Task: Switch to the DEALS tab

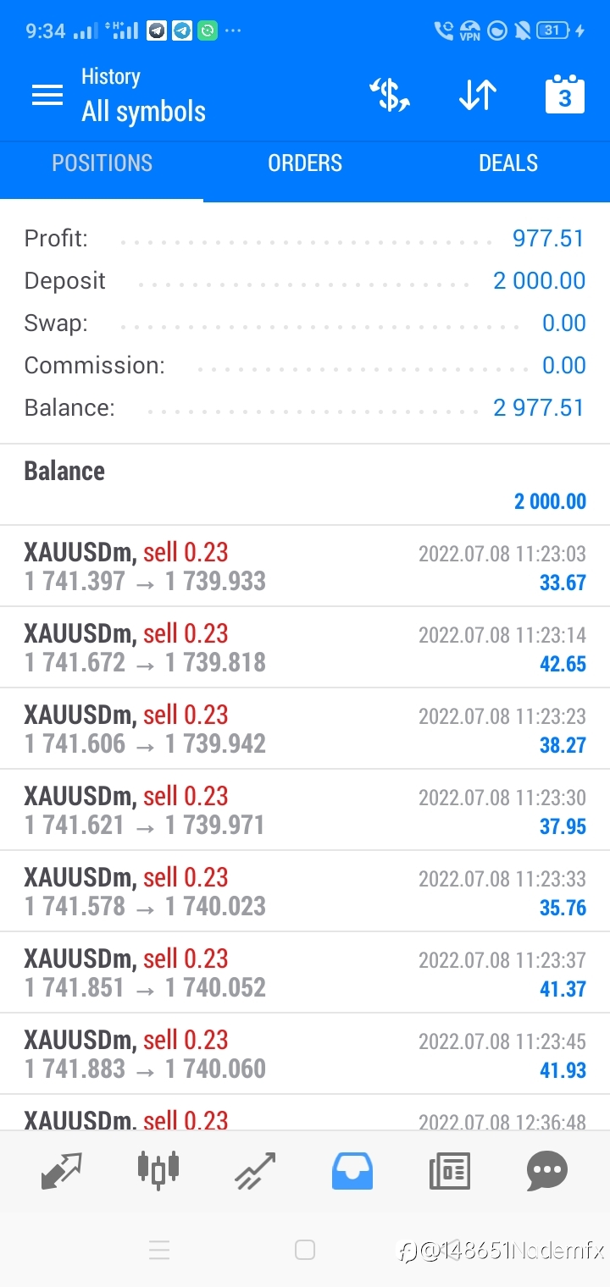Action: [508, 163]
